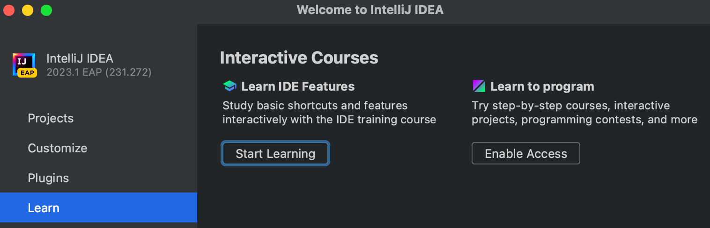This screenshot has height=228, width=710.
Task: Click the 2023.1 EAP version text
Action: [x=99, y=72]
